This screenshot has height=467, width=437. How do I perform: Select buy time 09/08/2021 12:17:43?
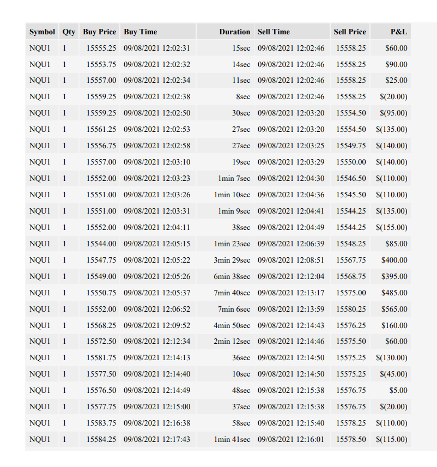(158, 439)
